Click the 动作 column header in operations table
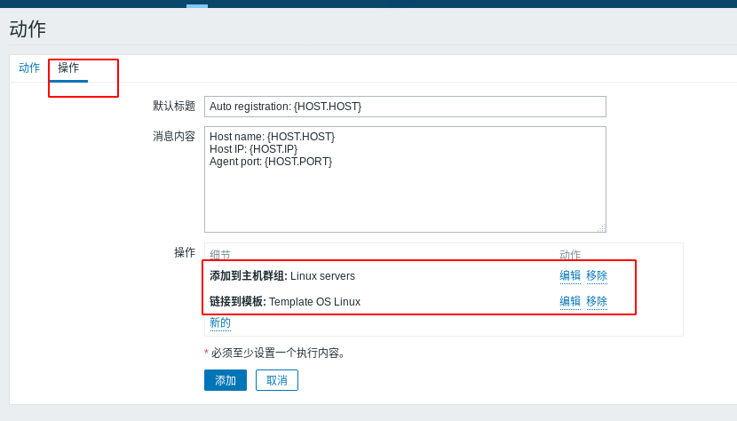 click(x=570, y=255)
